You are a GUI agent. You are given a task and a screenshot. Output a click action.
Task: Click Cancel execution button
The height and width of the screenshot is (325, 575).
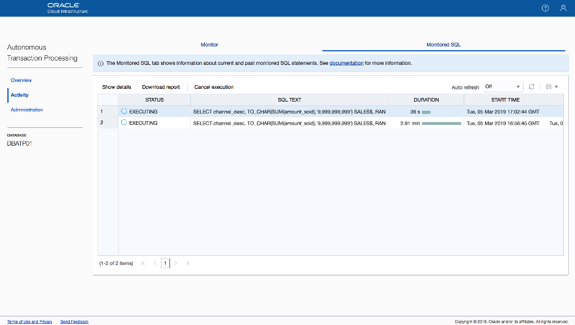(213, 87)
